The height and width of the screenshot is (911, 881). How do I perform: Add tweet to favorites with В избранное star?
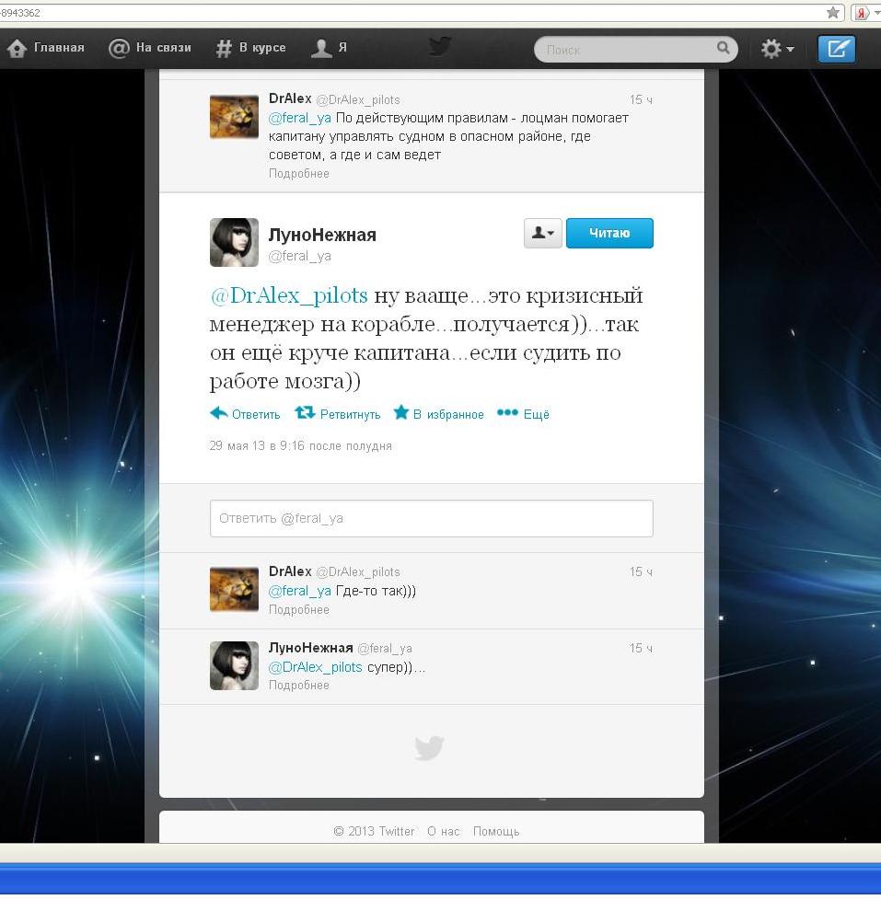pyautogui.click(x=401, y=413)
